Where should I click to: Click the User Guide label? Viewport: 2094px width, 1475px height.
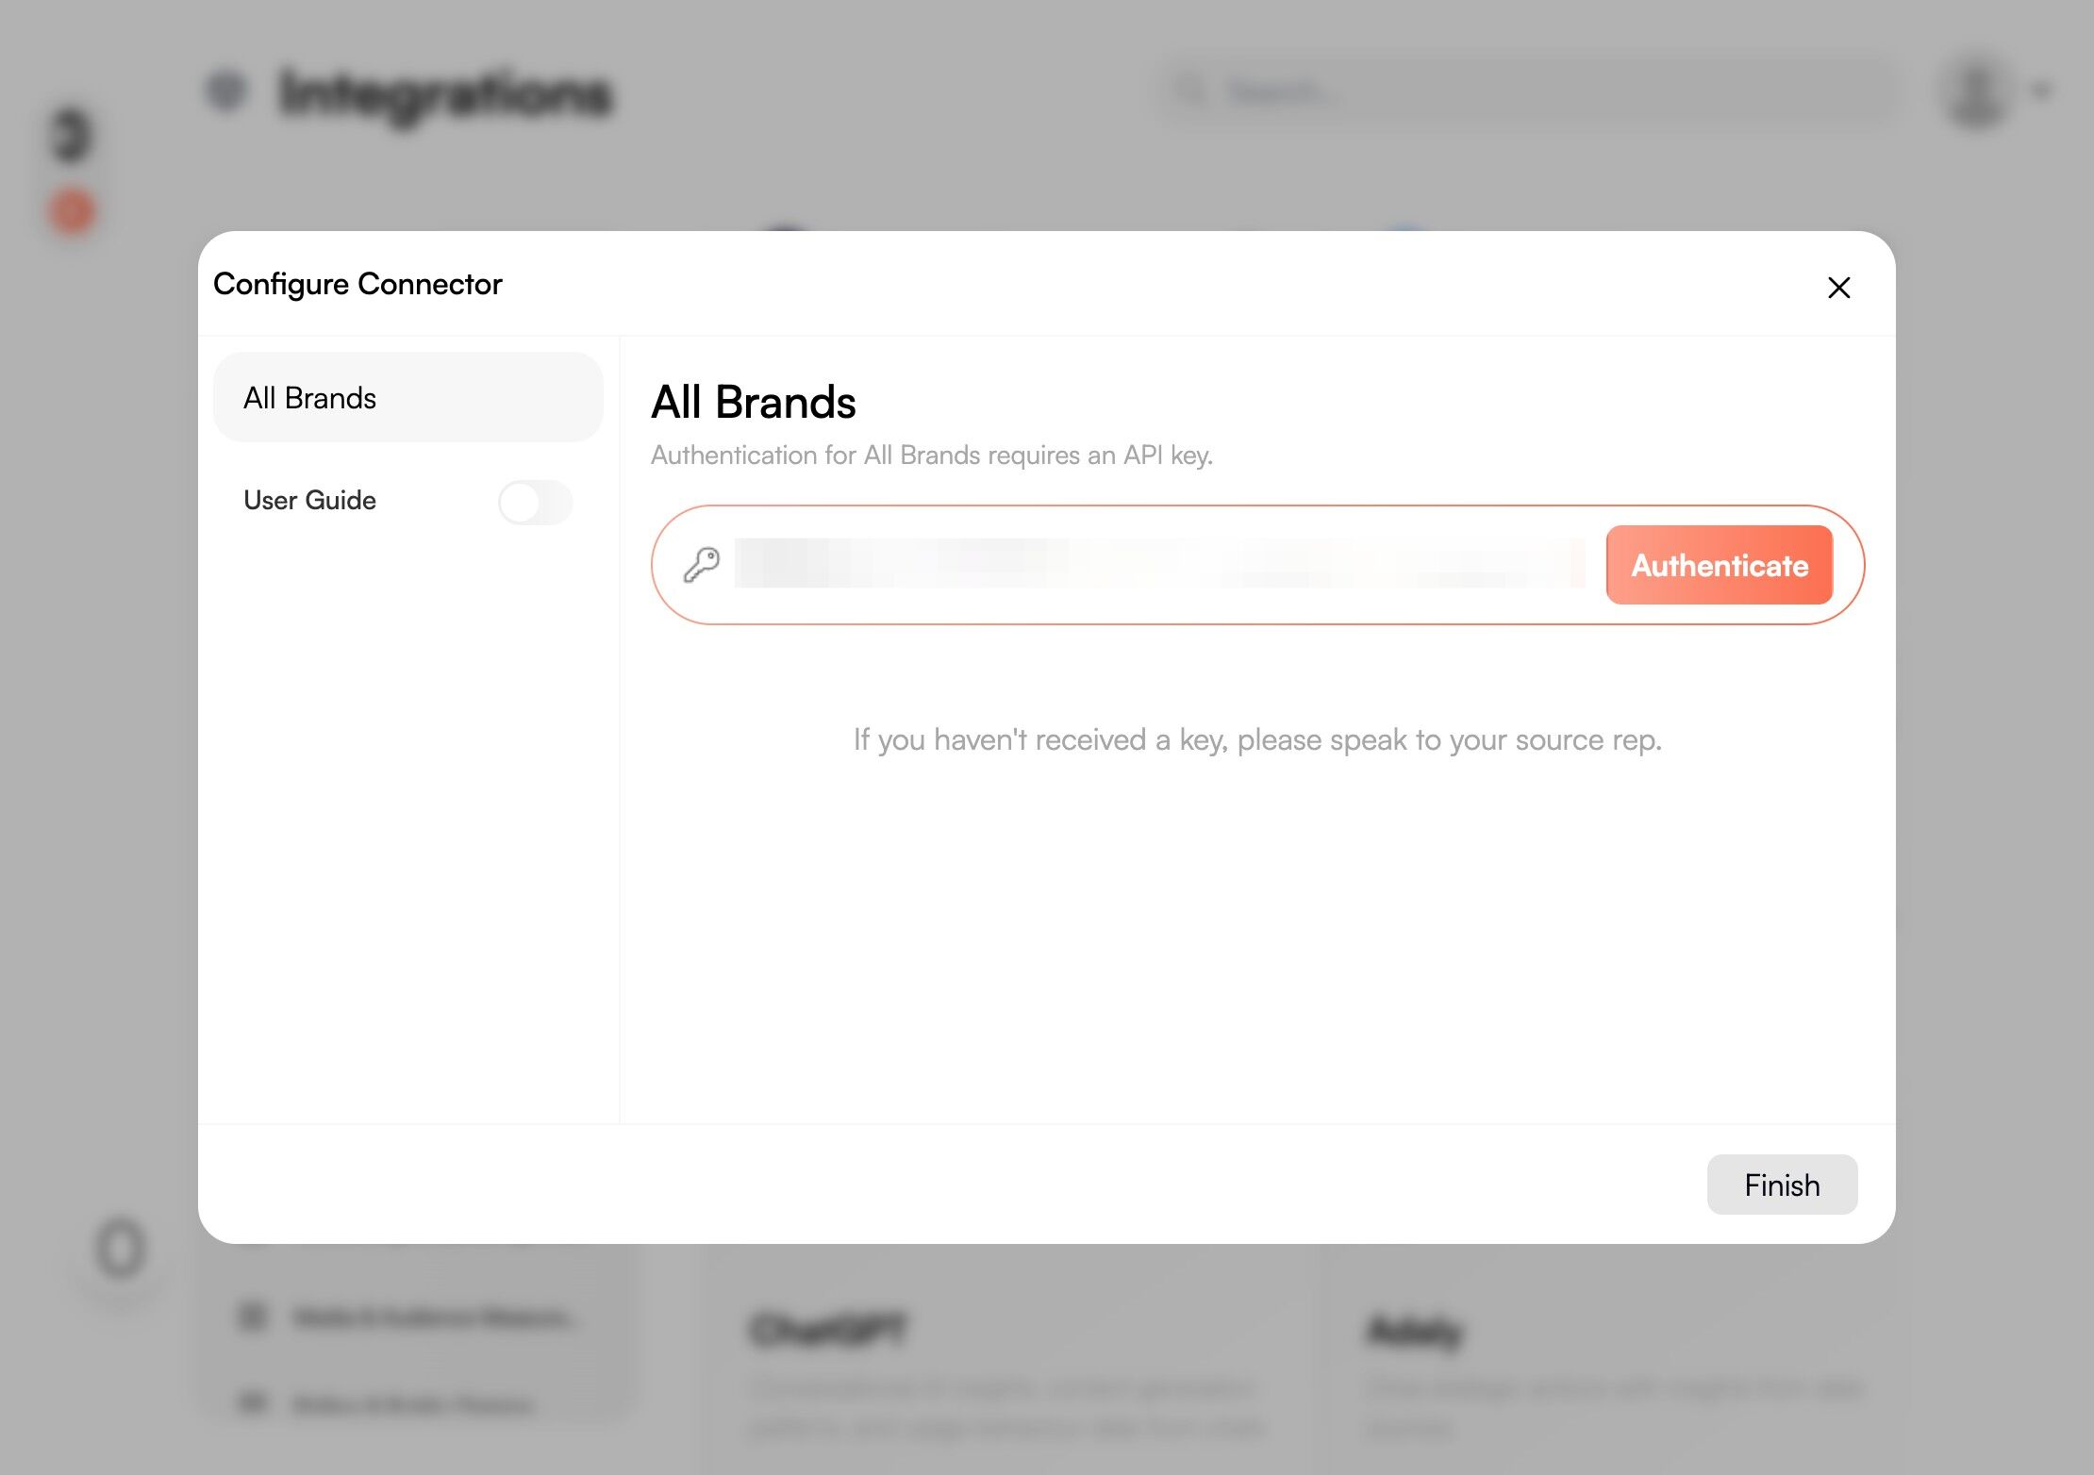click(x=309, y=501)
